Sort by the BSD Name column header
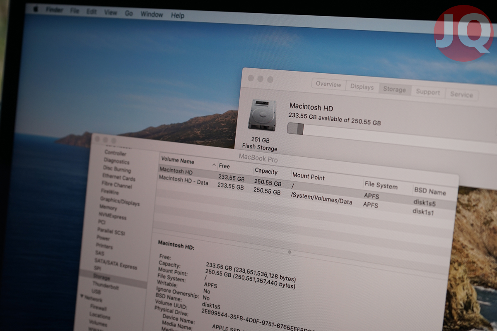 (430, 192)
